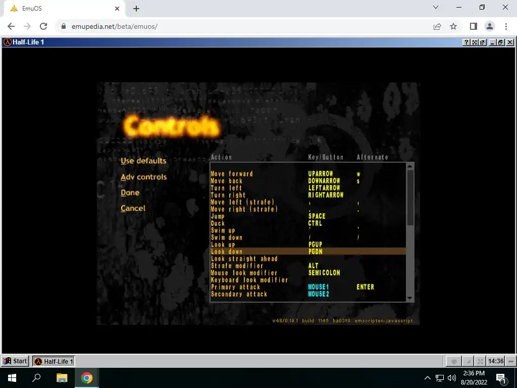Open Chrome three-dot menu
Viewport: 517px width, 388px height.
[x=506, y=26]
